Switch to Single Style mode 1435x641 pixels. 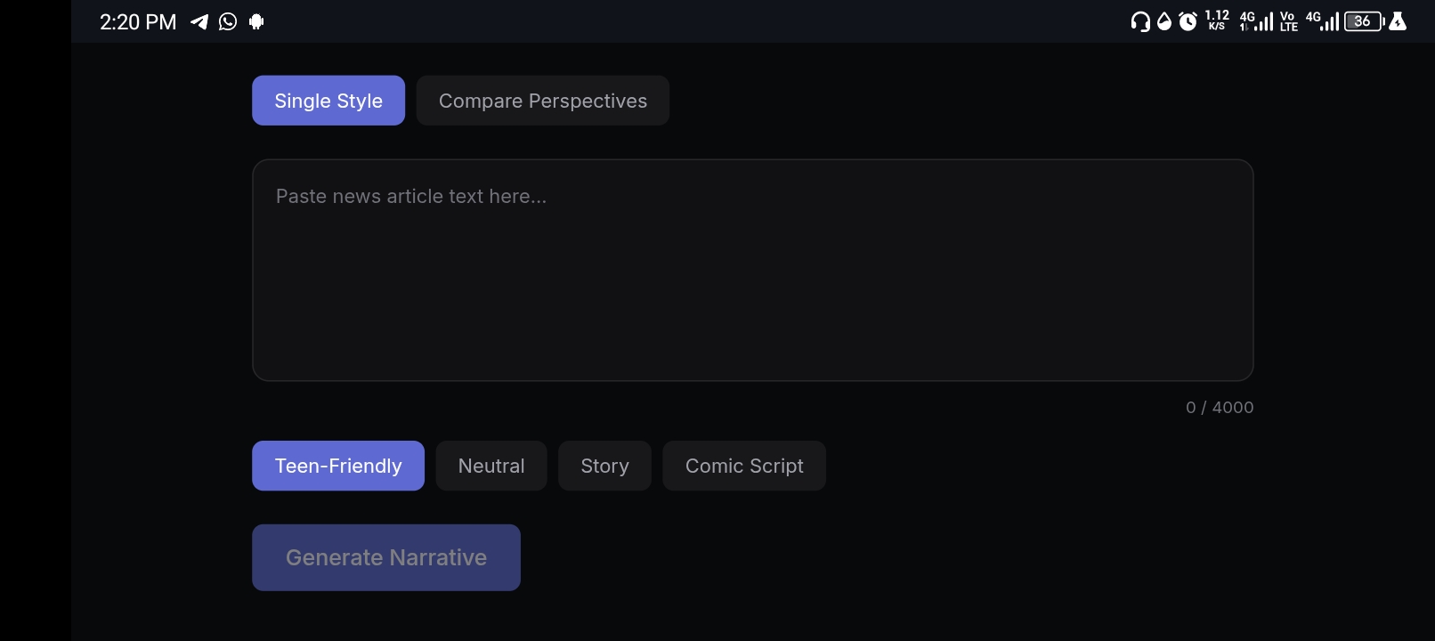(x=328, y=101)
